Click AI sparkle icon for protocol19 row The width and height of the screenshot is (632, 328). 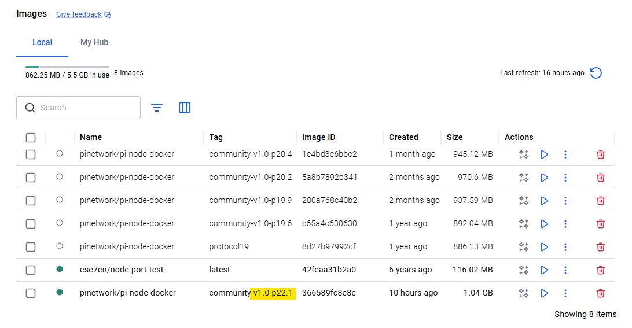524,247
